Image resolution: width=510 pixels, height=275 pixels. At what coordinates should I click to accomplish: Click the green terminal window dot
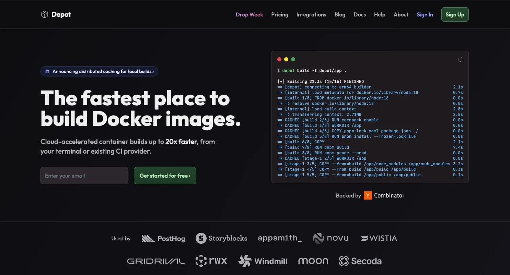click(293, 59)
